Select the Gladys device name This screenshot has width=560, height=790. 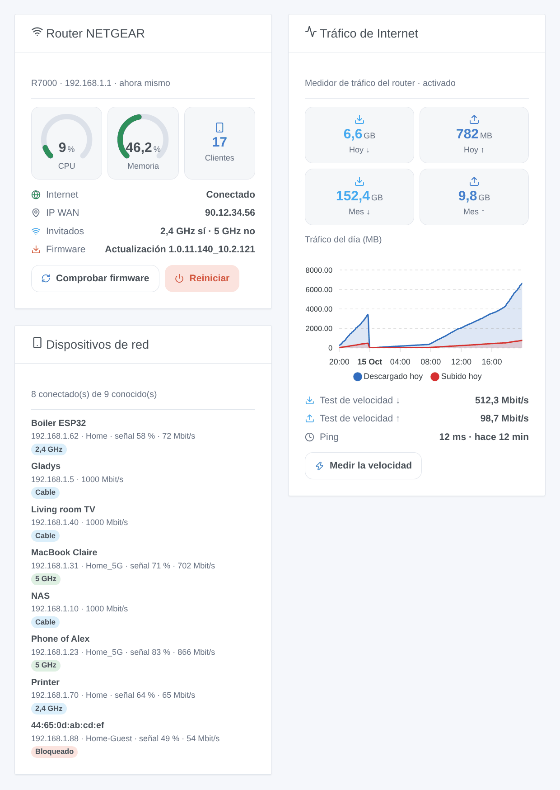(46, 466)
